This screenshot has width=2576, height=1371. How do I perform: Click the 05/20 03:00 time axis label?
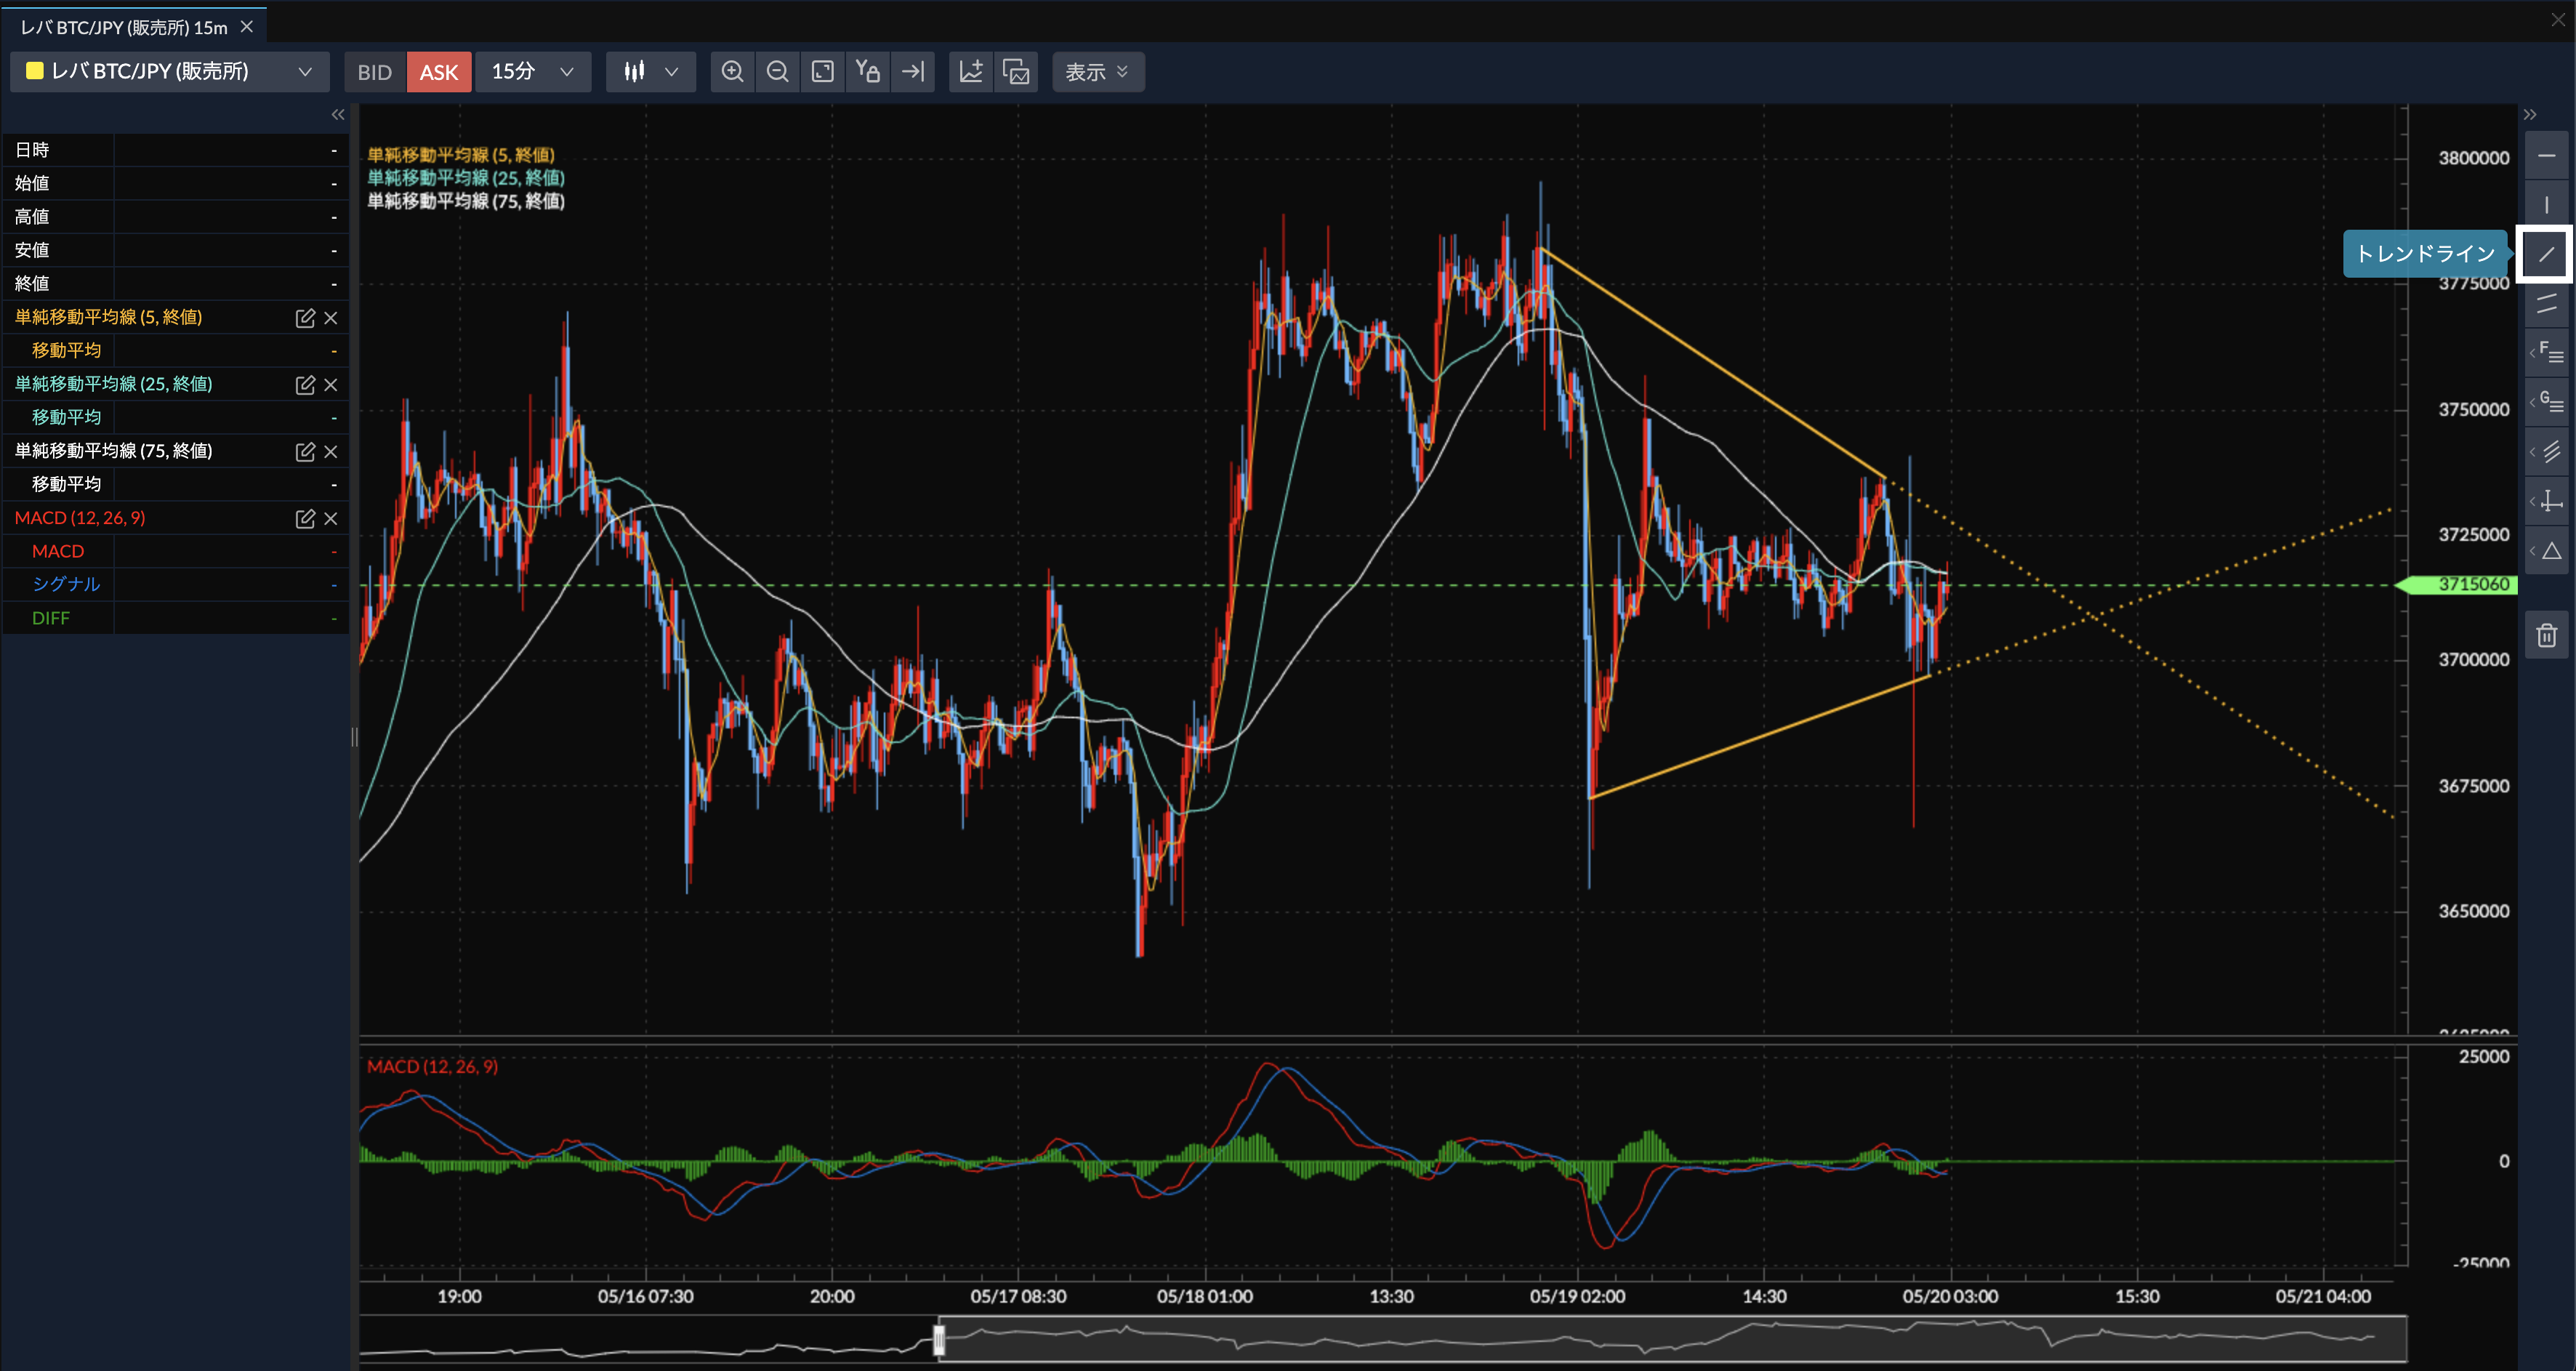pos(1950,1297)
